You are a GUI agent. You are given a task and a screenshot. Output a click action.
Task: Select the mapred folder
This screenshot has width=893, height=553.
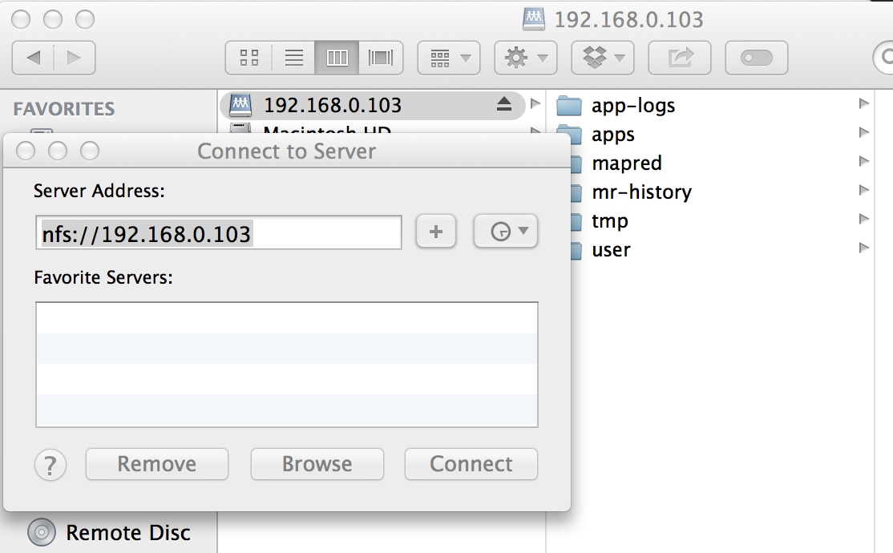pos(627,163)
